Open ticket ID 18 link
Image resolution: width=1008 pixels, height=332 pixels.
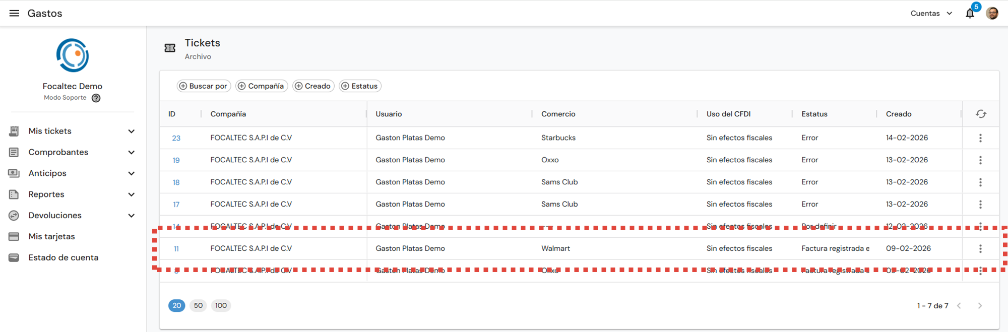[176, 182]
